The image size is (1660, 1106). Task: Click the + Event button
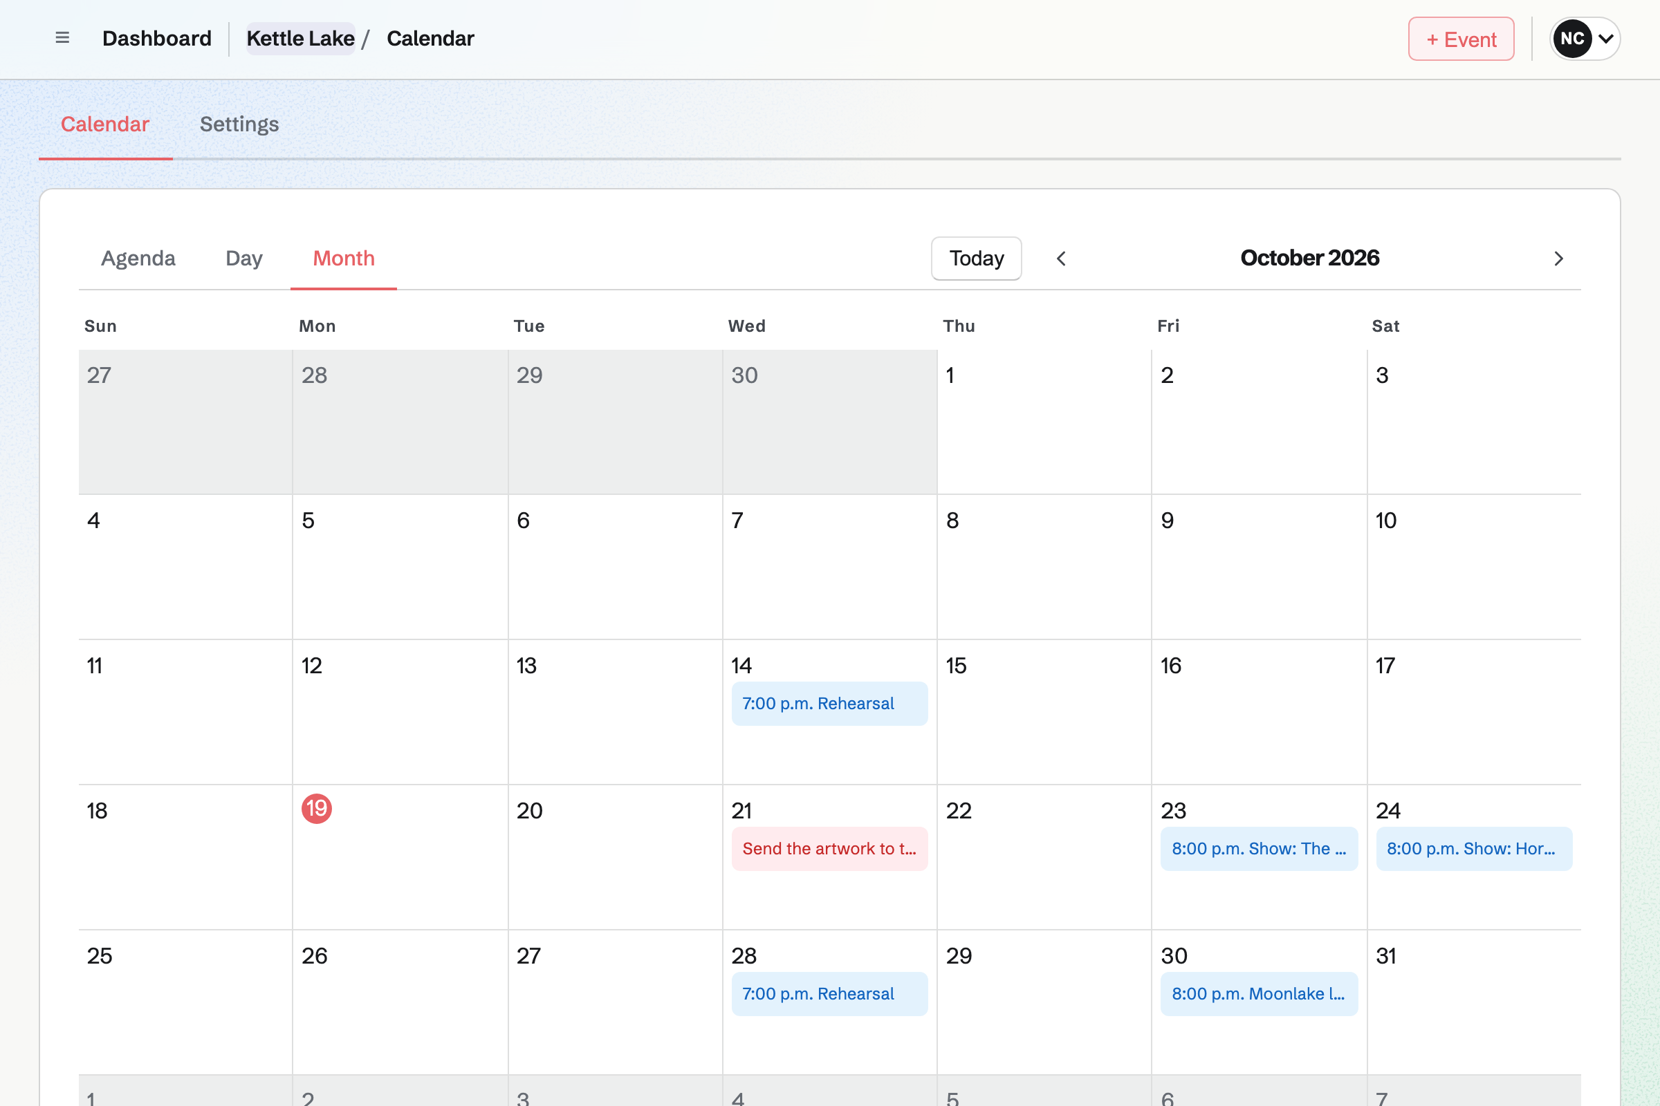pos(1461,39)
